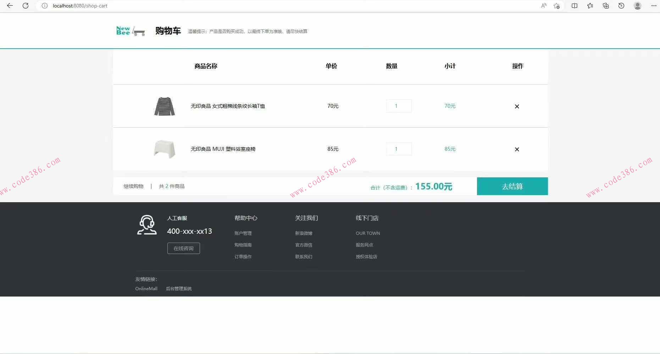Click the Collections browser icon
Image resolution: width=660 pixels, height=354 pixels.
click(605, 6)
